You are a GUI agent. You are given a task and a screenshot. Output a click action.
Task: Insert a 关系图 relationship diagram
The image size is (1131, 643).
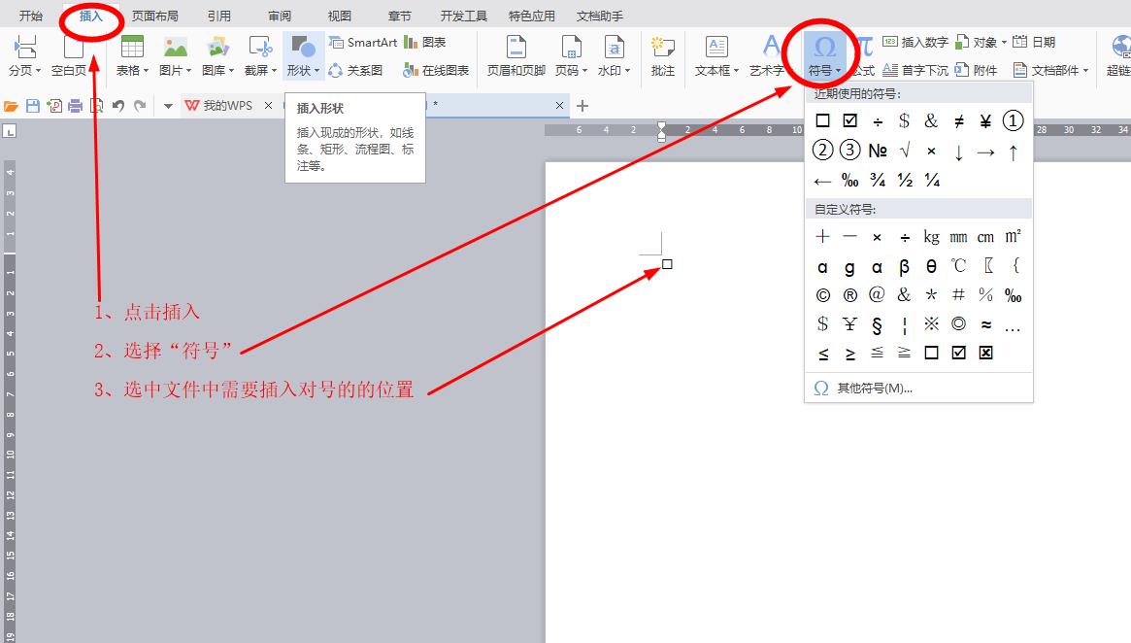coord(355,70)
